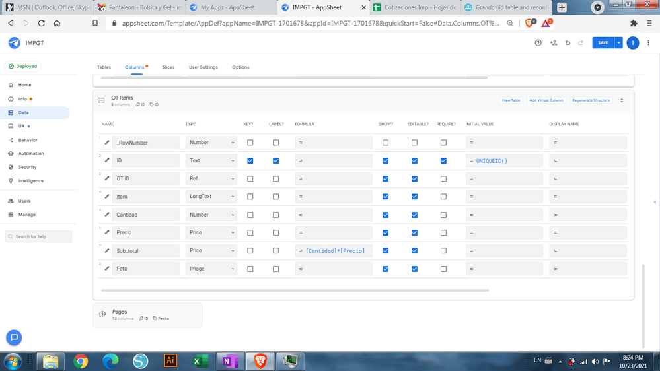Click the redo arrow icon
Screen dimensions: 660x371
[x=581, y=42]
